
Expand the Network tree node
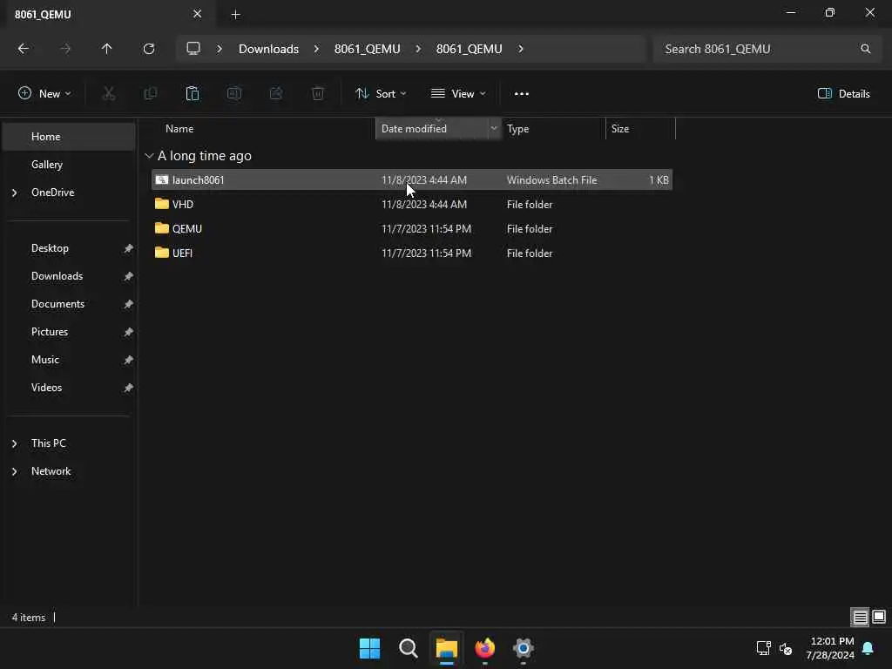point(14,471)
